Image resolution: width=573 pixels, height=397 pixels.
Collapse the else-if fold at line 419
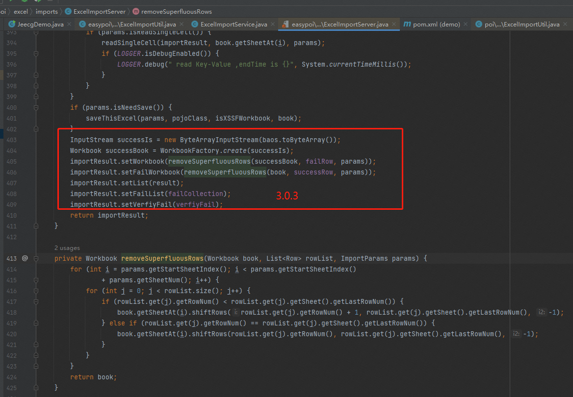[x=36, y=323]
